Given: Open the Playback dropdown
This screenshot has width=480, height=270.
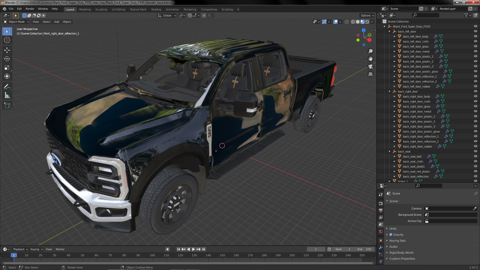Looking at the screenshot, I should coord(20,249).
